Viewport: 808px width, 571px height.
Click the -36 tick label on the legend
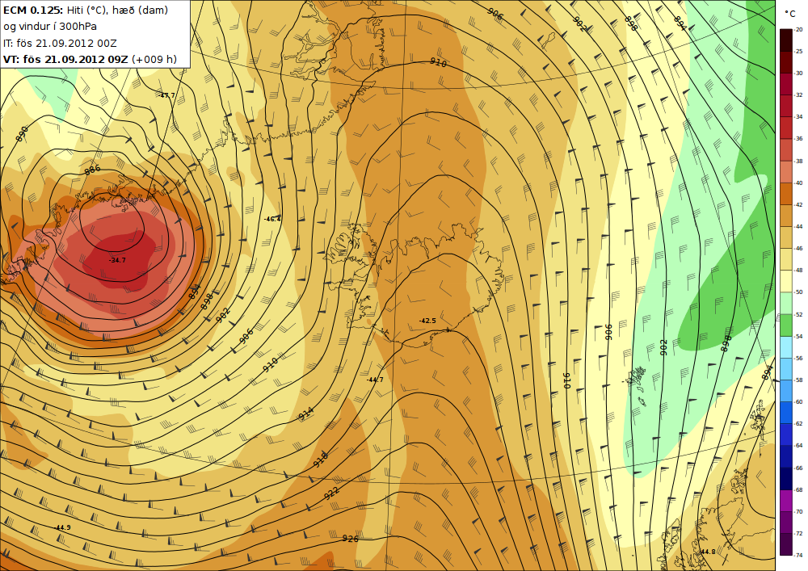799,139
